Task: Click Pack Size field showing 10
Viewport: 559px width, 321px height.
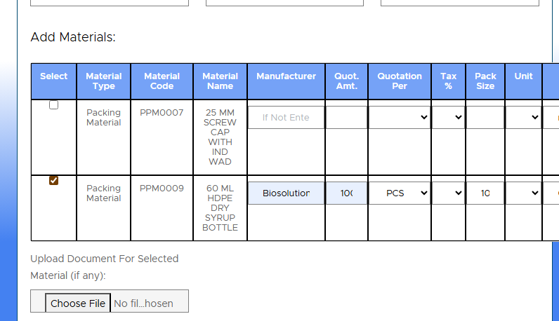Action: pos(485,193)
